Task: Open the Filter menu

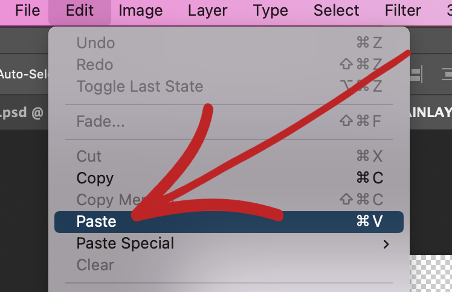Action: coord(402,11)
